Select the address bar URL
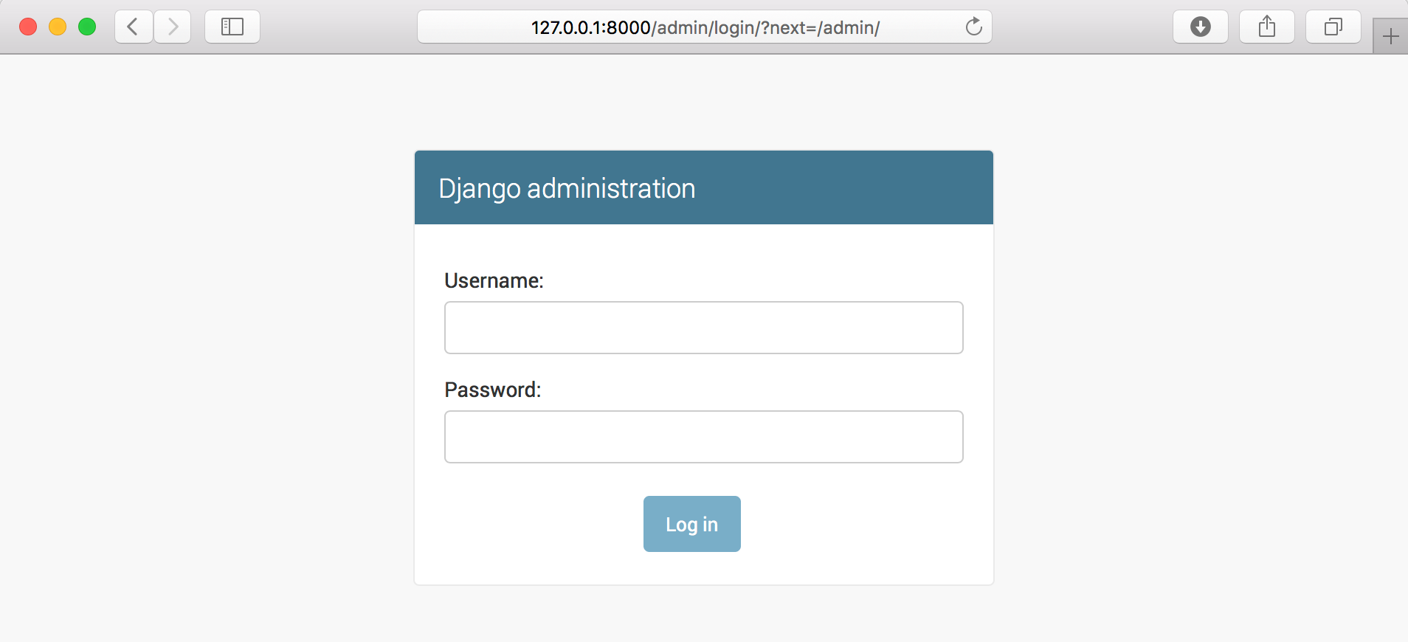Image resolution: width=1408 pixels, height=642 pixels. point(705,27)
